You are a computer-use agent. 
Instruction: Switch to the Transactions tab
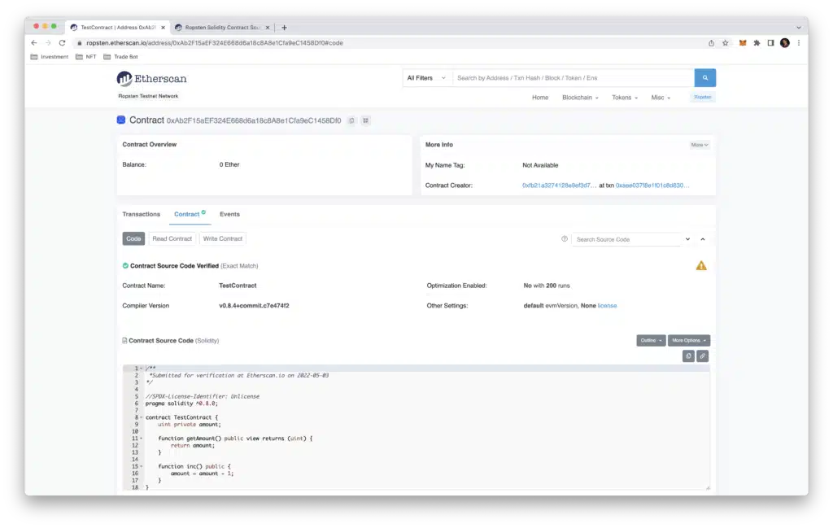(x=141, y=214)
